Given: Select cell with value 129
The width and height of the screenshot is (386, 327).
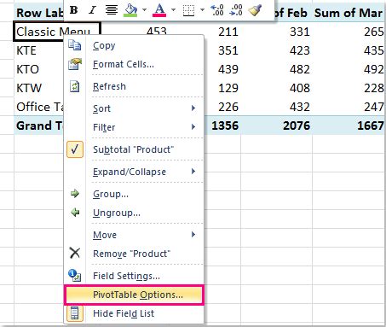Looking at the screenshot, I should click(222, 88).
